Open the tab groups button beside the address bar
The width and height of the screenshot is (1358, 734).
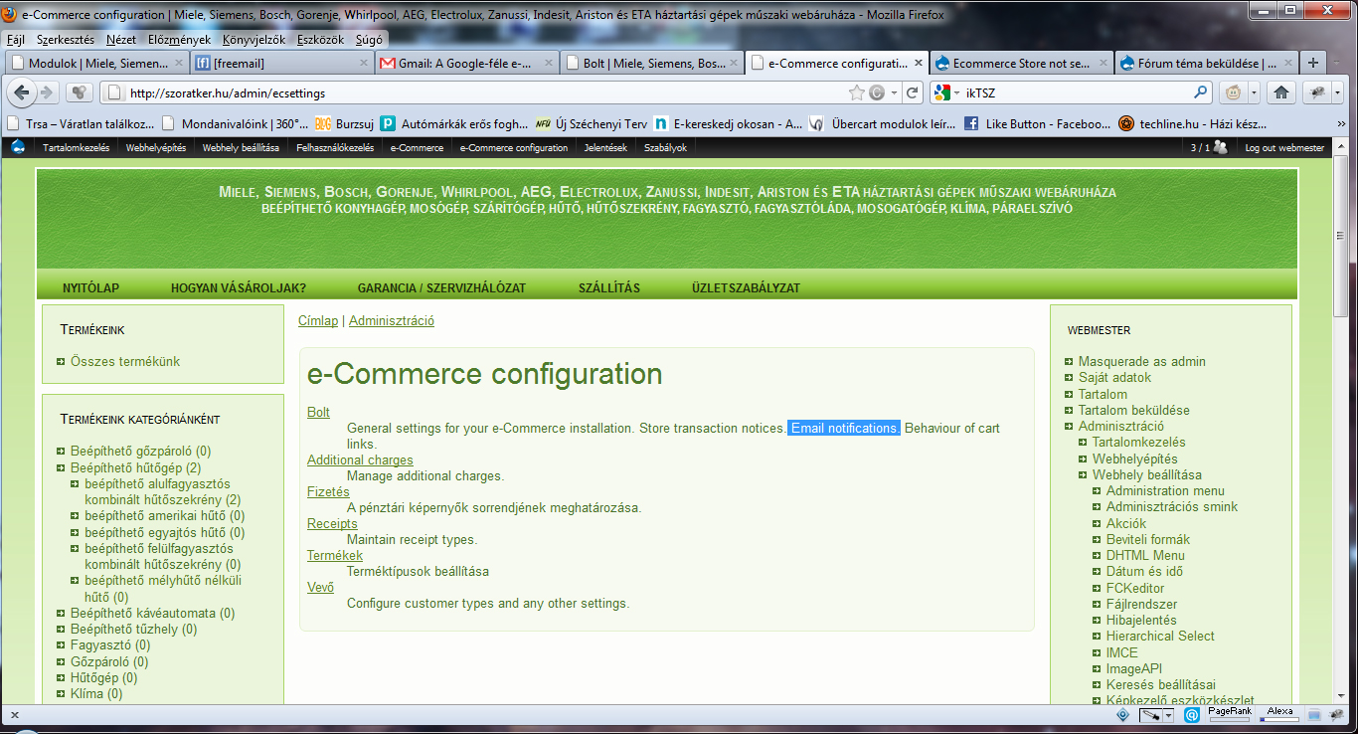(x=80, y=92)
